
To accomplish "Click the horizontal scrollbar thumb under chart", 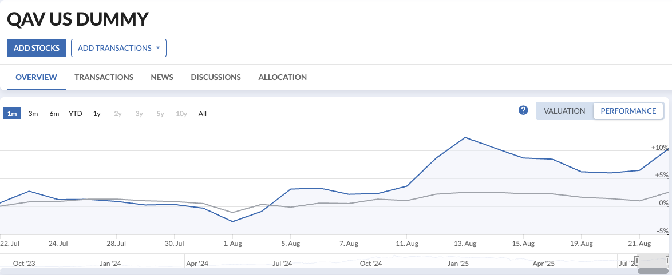I will click(654, 271).
